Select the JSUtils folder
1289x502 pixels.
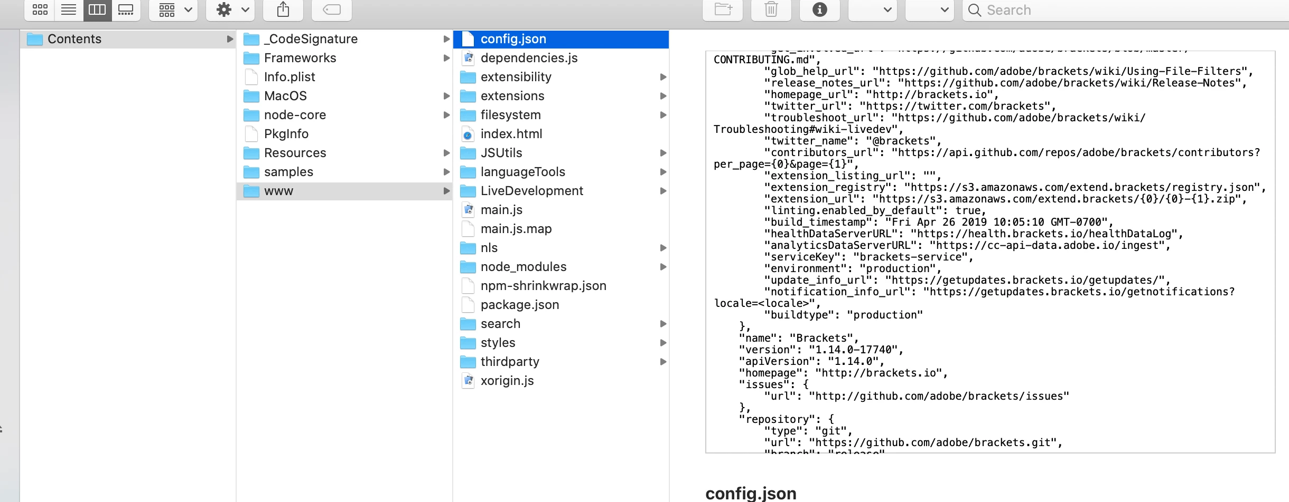coord(561,153)
